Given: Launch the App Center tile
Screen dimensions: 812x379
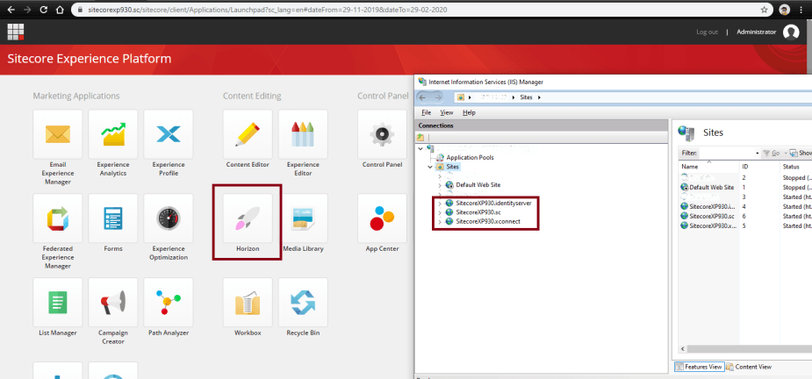Looking at the screenshot, I should click(x=382, y=218).
